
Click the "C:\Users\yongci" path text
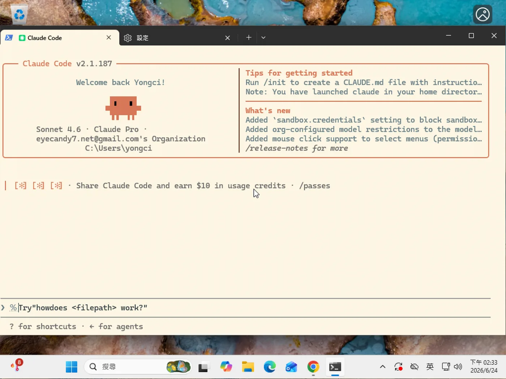pos(119,148)
